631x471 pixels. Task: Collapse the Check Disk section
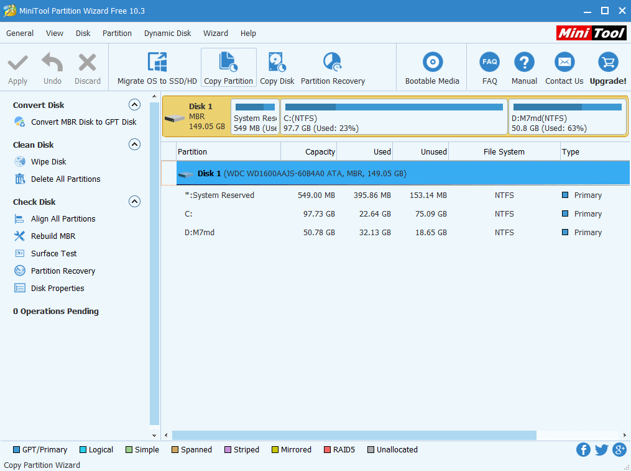click(x=134, y=201)
